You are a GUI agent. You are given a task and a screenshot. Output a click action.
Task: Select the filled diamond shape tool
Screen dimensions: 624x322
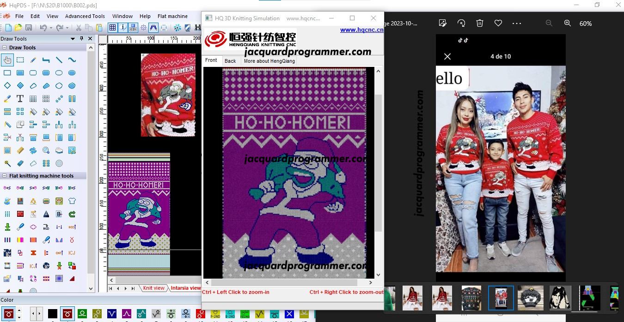tap(20, 86)
